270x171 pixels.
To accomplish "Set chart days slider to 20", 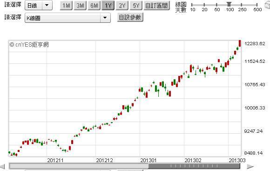I will click(204, 5).
